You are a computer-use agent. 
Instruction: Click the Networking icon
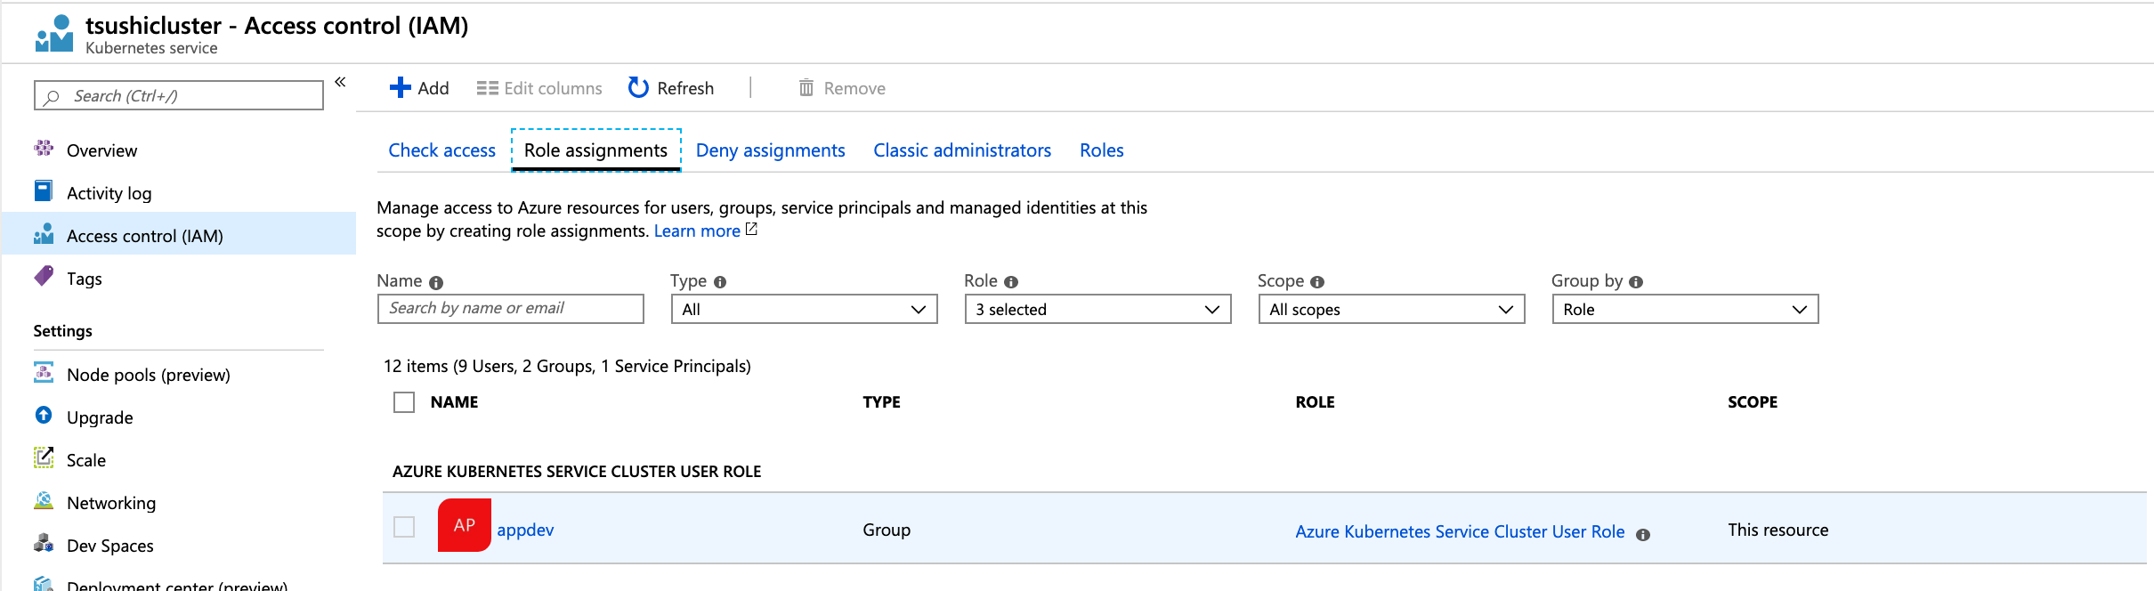coord(44,500)
